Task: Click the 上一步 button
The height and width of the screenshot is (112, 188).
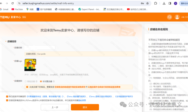Action: coord(55,107)
